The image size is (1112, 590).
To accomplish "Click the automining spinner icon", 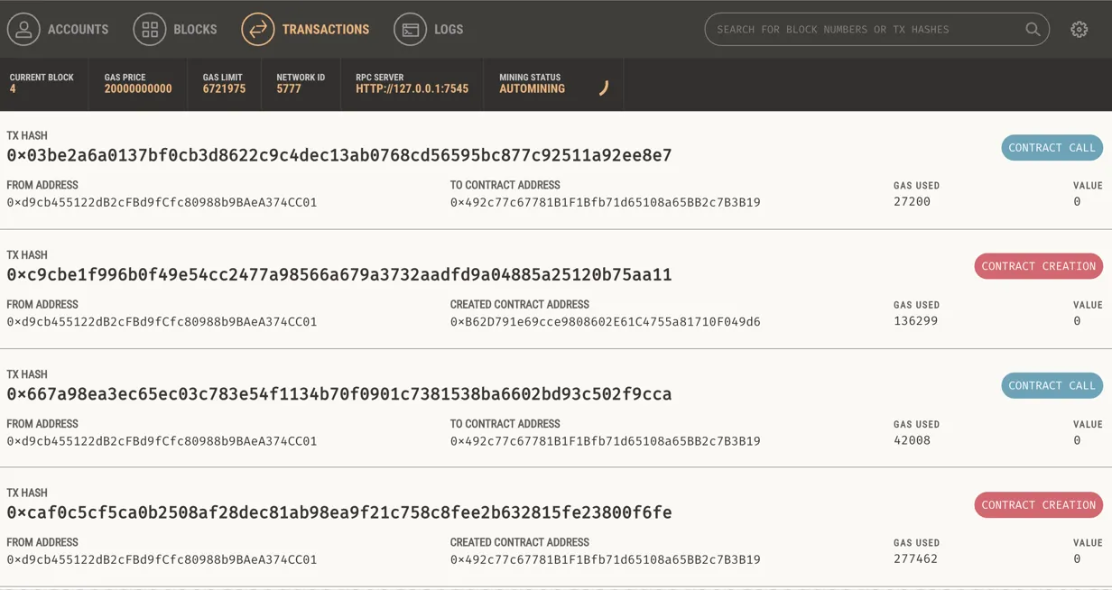I will 604,88.
